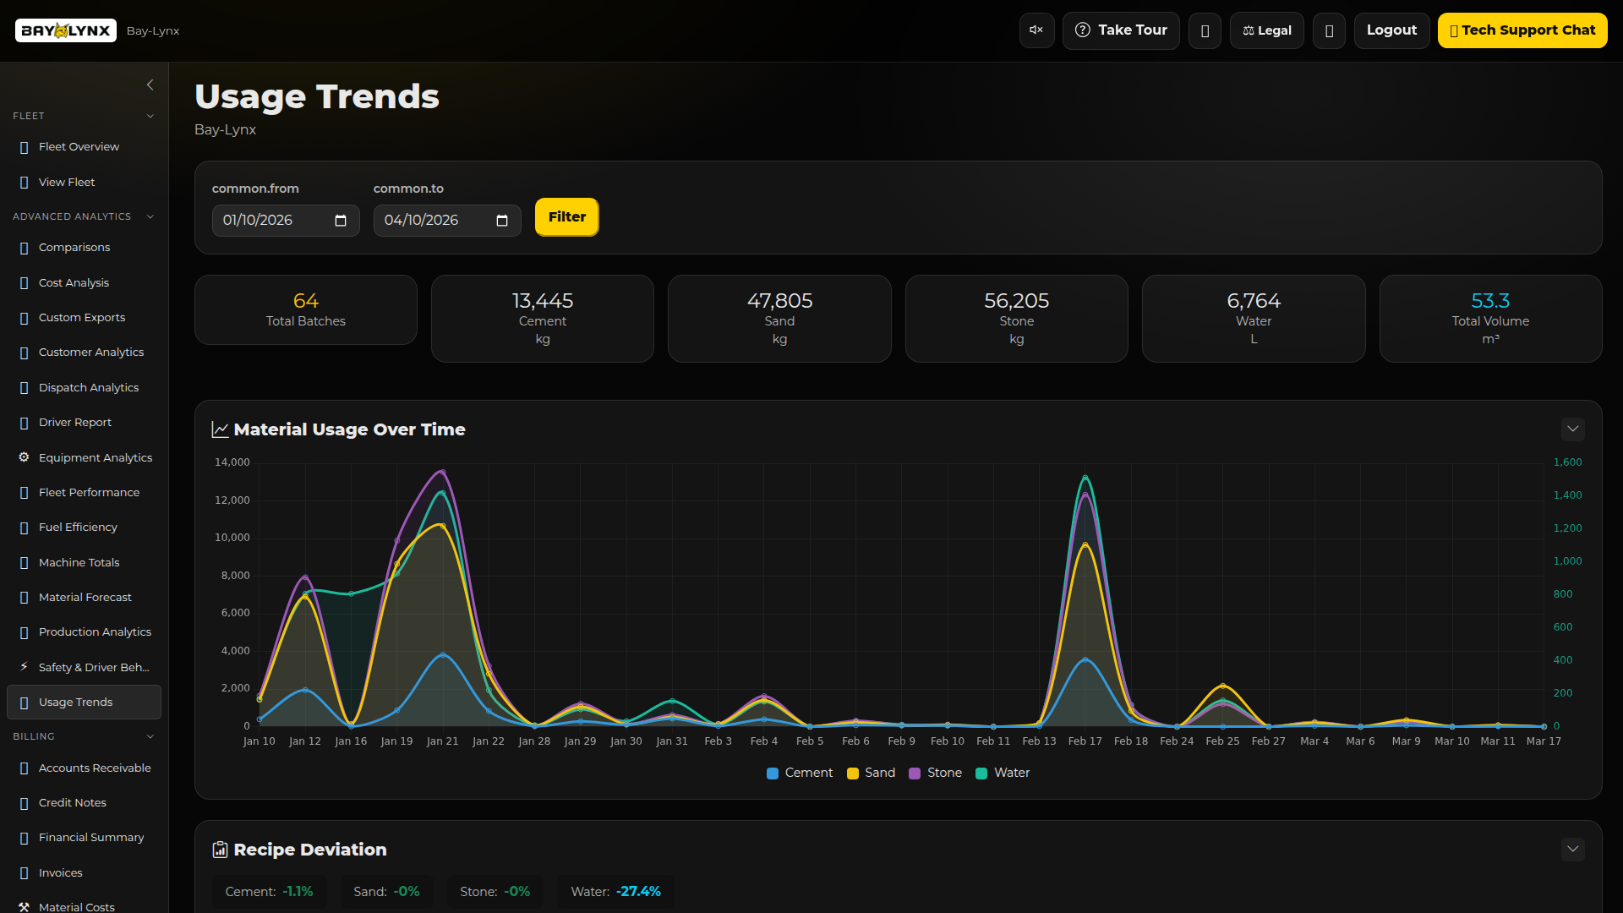Click the common.to date input field
1623x913 pixels.
pos(440,220)
